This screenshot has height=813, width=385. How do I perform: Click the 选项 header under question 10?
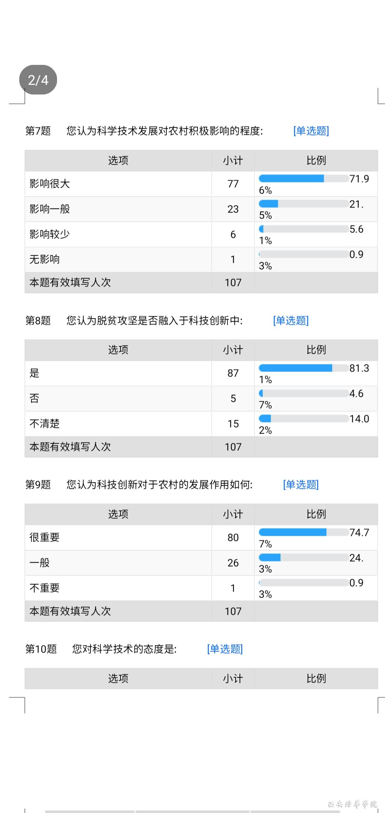tap(118, 678)
